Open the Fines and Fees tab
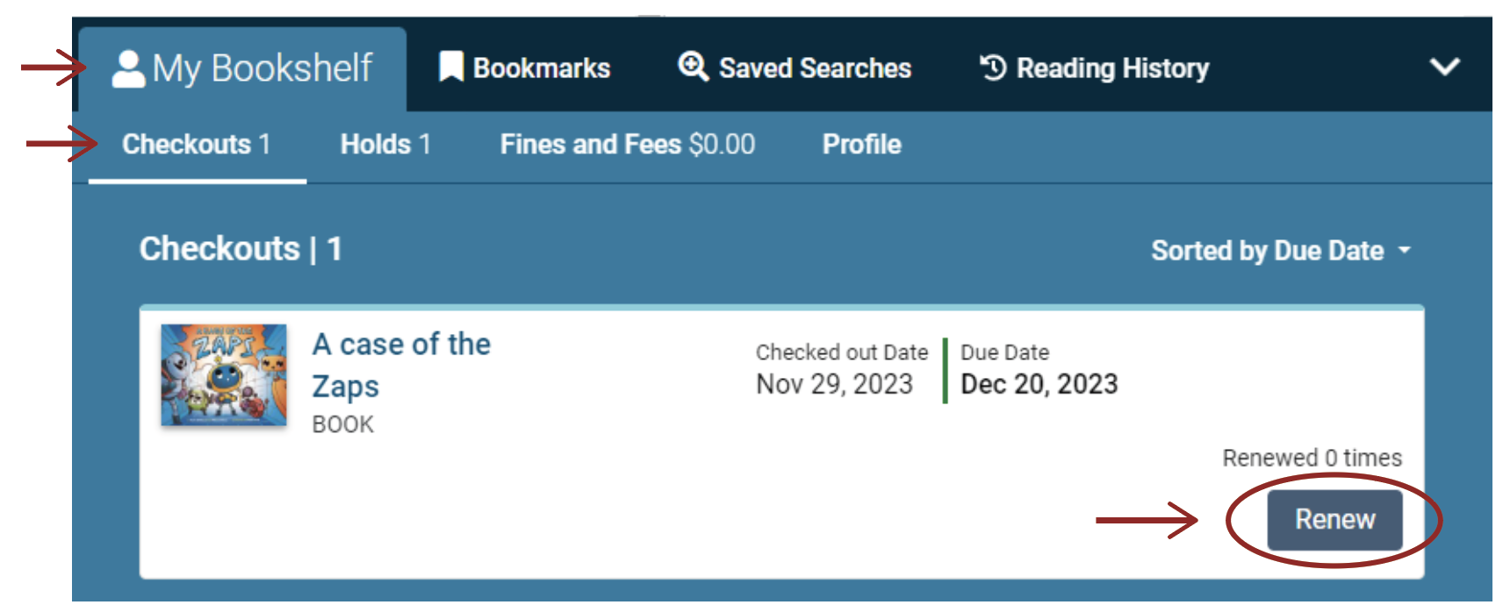 click(x=627, y=145)
